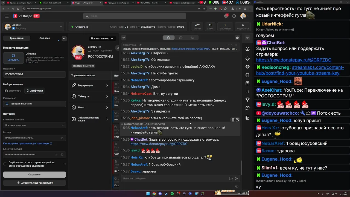Send the chat message

(x=237, y=178)
